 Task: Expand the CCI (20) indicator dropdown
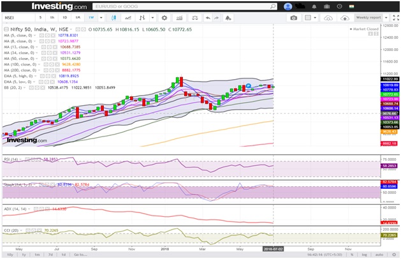(21, 230)
